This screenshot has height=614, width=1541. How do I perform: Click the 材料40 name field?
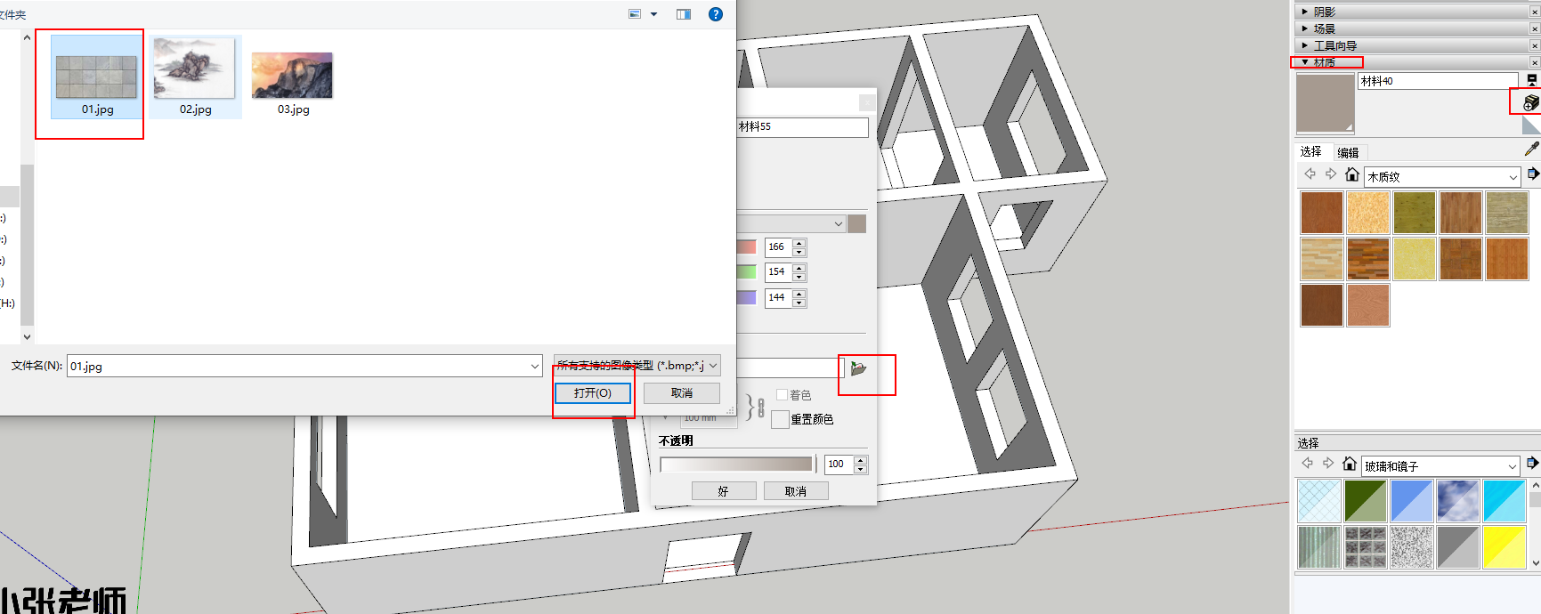(1438, 81)
